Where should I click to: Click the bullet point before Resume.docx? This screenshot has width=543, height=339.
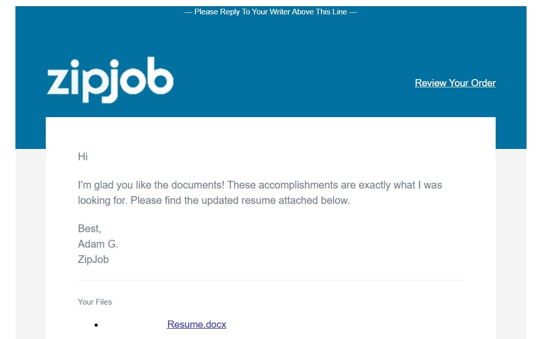pyautogui.click(x=96, y=325)
